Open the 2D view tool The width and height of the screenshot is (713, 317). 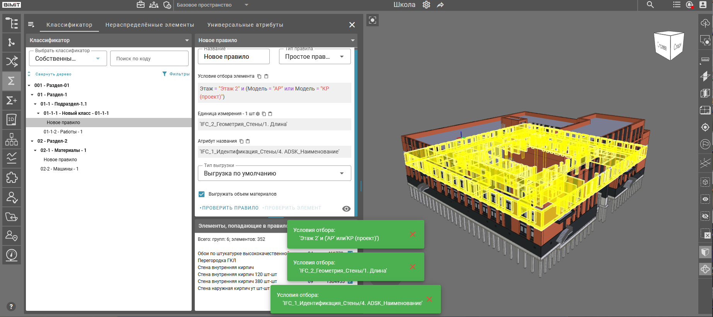tap(12, 119)
